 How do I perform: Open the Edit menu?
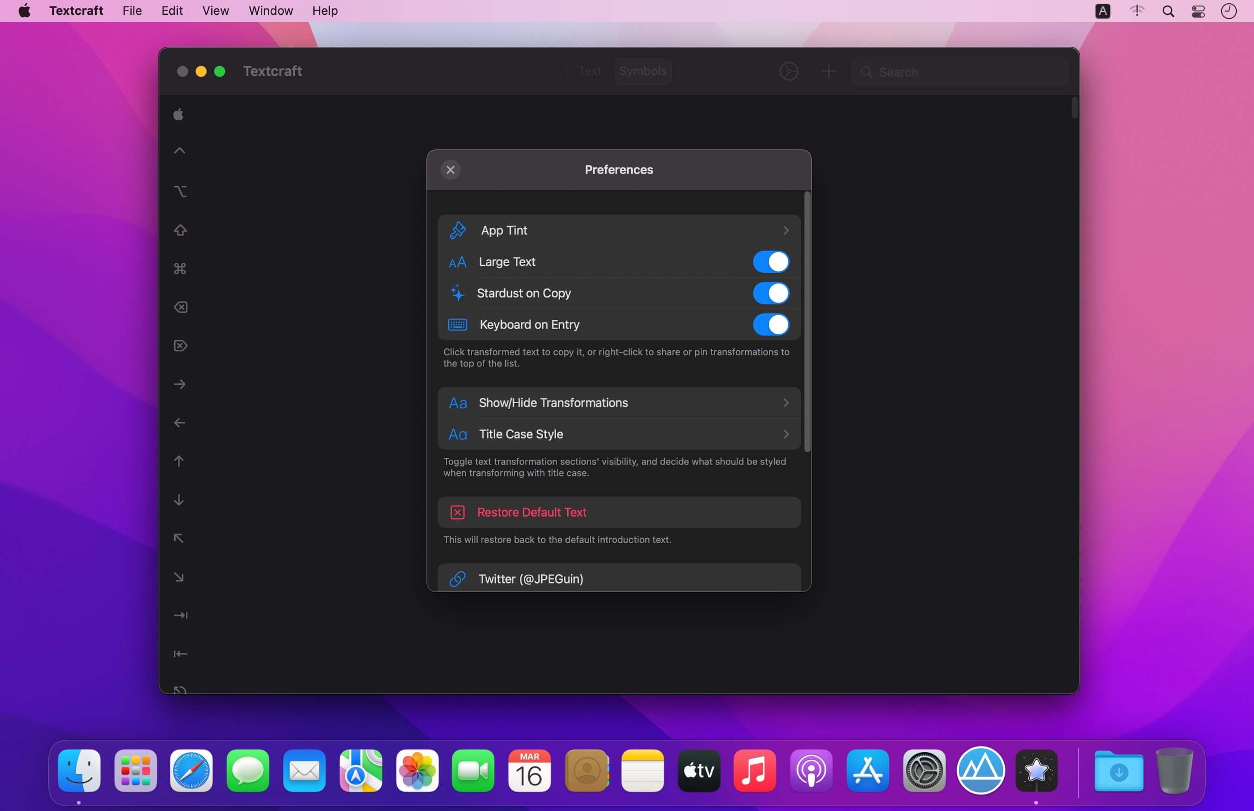(x=172, y=11)
